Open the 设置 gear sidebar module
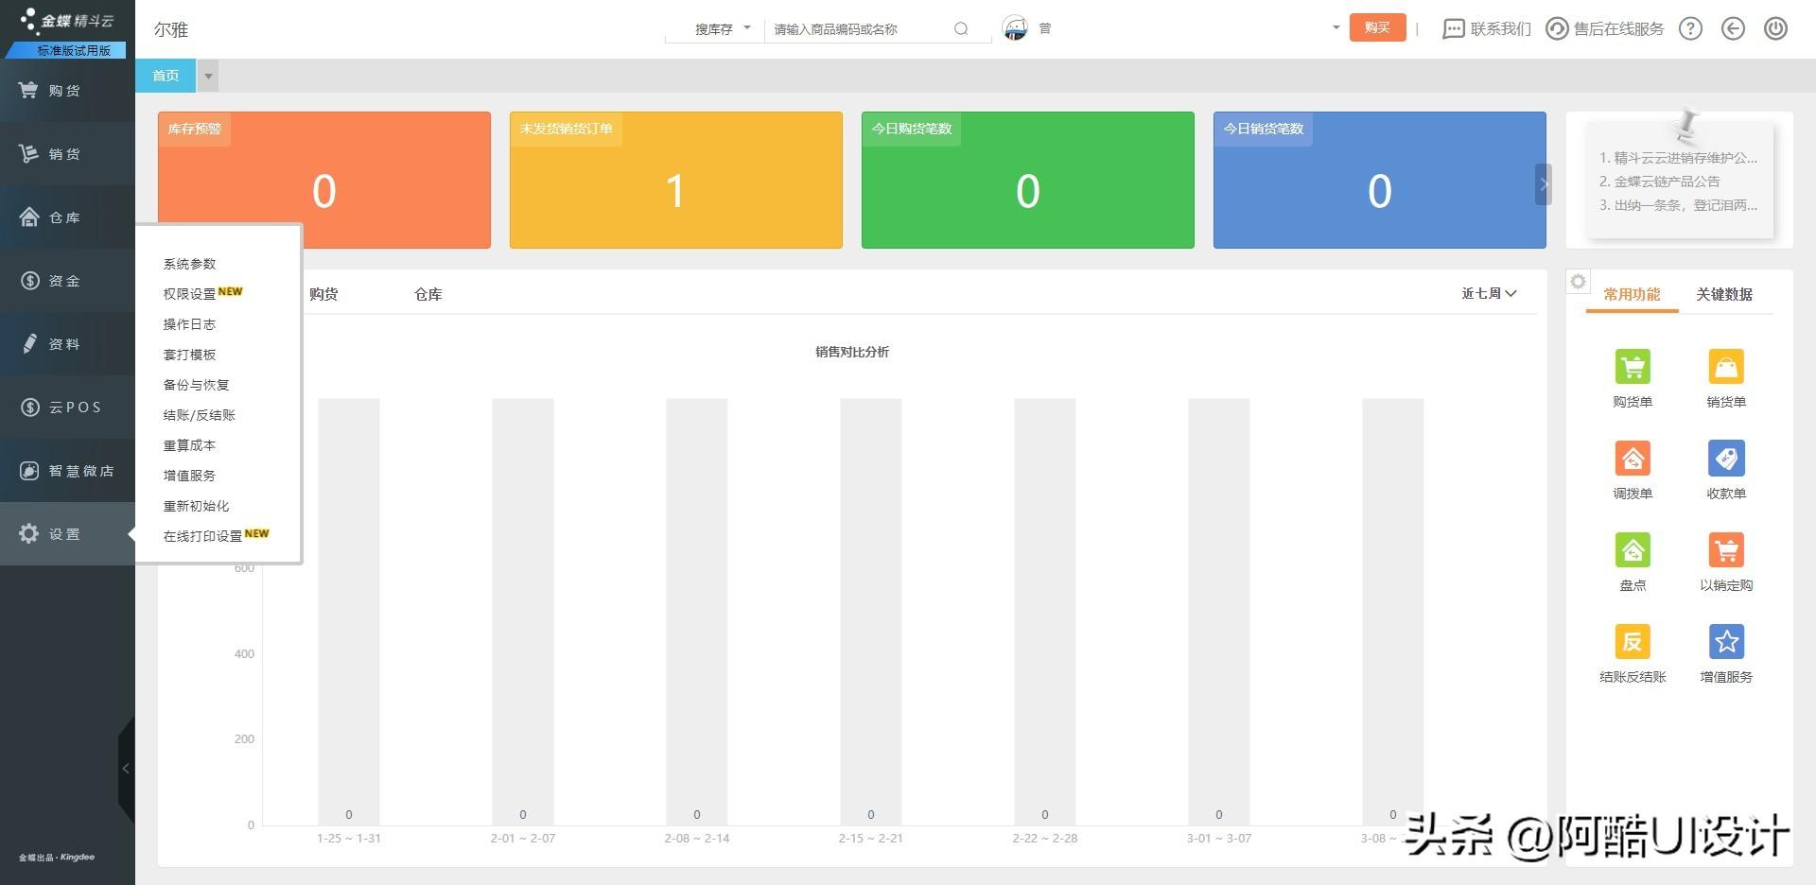The height and width of the screenshot is (885, 1816). coord(67,533)
